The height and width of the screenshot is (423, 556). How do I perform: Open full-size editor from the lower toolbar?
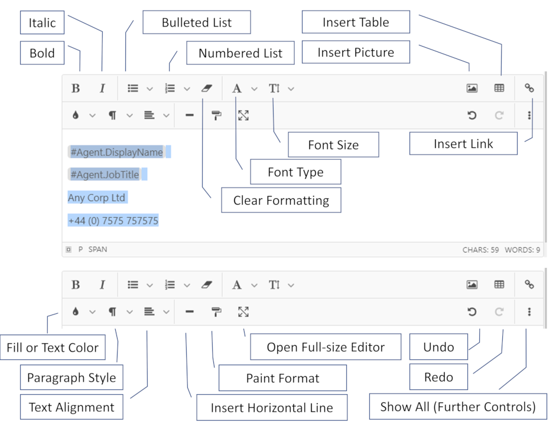pos(243,311)
